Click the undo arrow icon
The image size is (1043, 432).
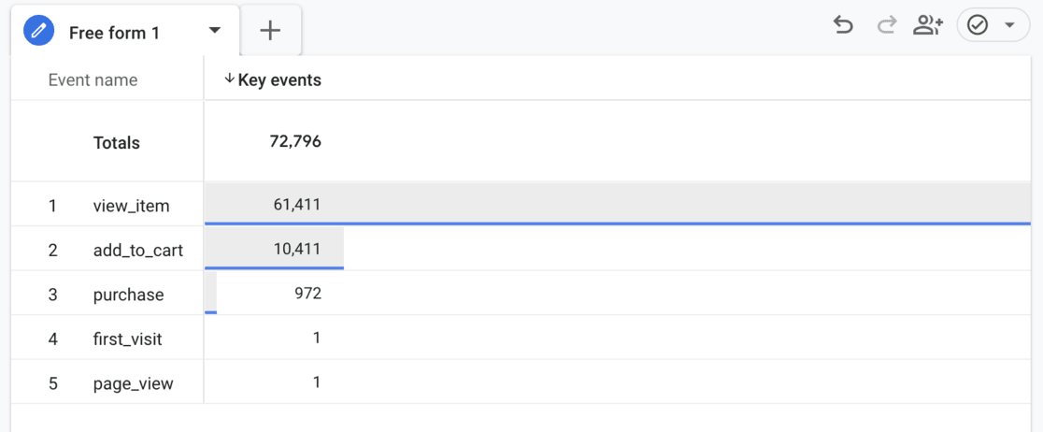click(843, 25)
